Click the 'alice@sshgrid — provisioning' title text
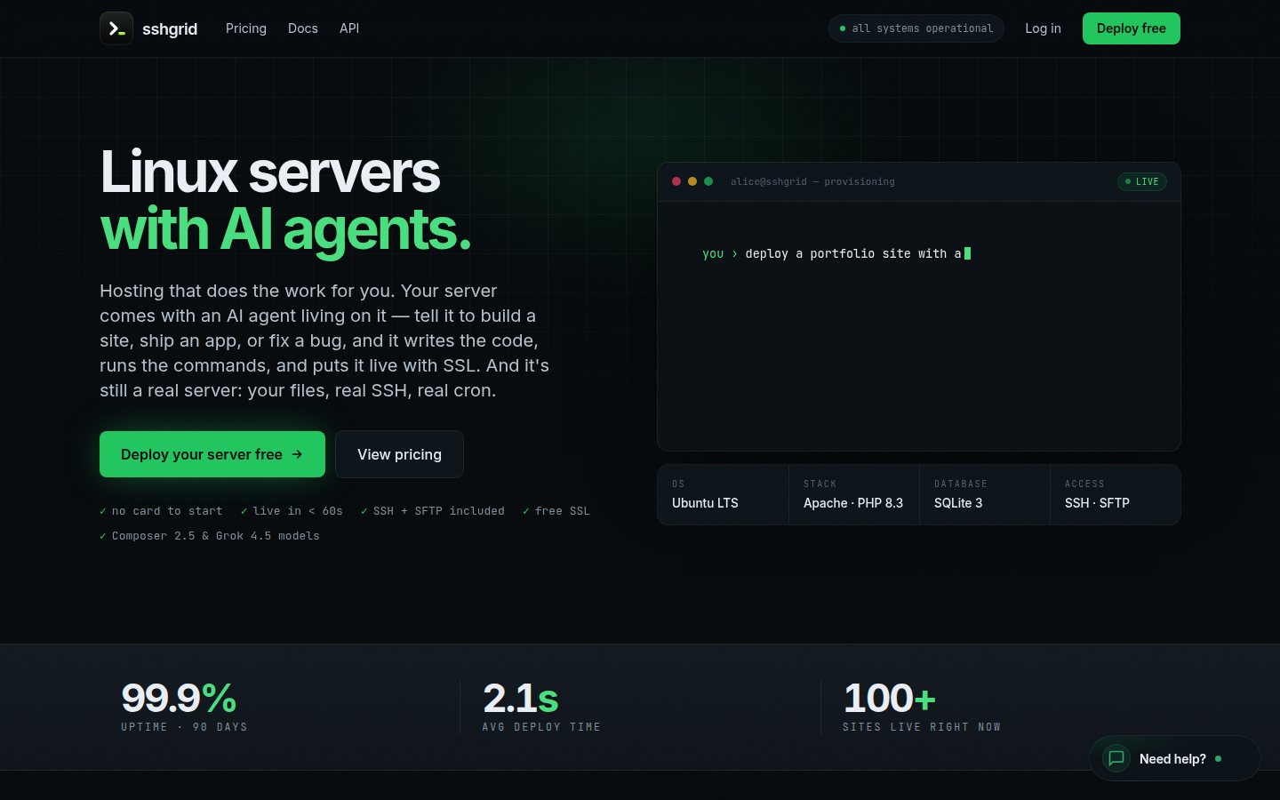1280x800 pixels. point(812,181)
